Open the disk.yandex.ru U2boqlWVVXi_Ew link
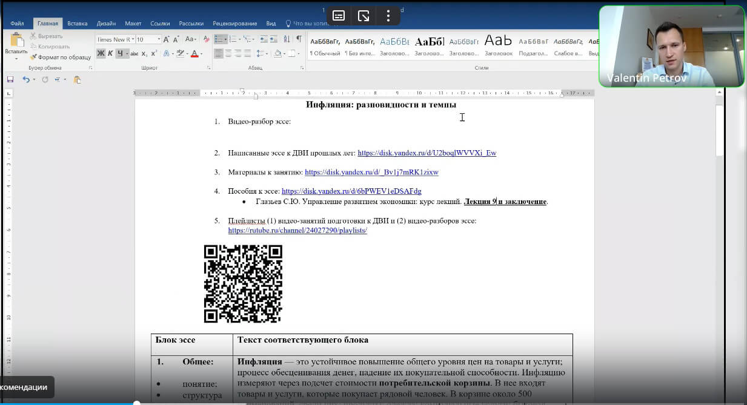 (427, 153)
